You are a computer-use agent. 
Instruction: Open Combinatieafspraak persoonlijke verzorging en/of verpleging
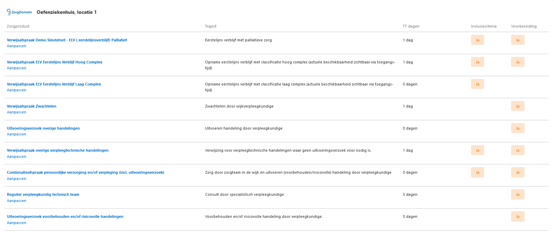point(85,172)
